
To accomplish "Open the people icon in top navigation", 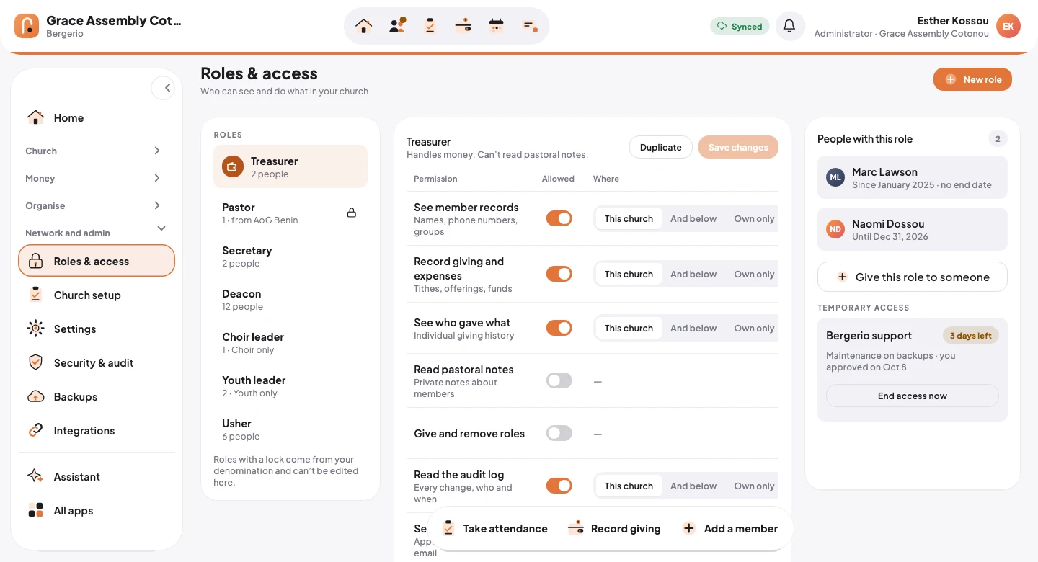I will 397,26.
